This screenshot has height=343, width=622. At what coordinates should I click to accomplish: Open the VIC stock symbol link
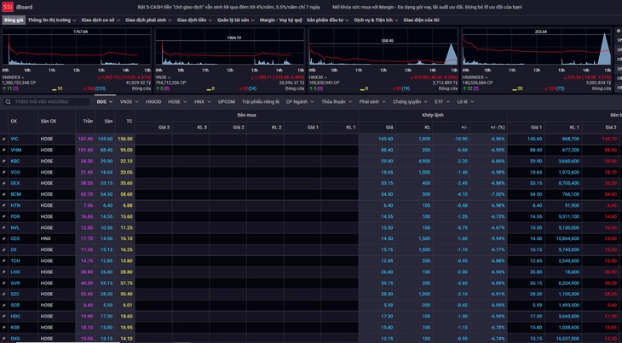(x=14, y=139)
